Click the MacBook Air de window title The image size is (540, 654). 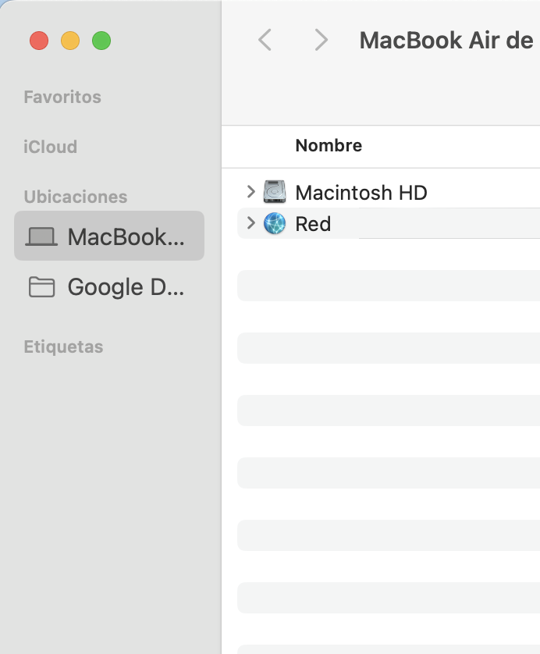pyautogui.click(x=446, y=41)
